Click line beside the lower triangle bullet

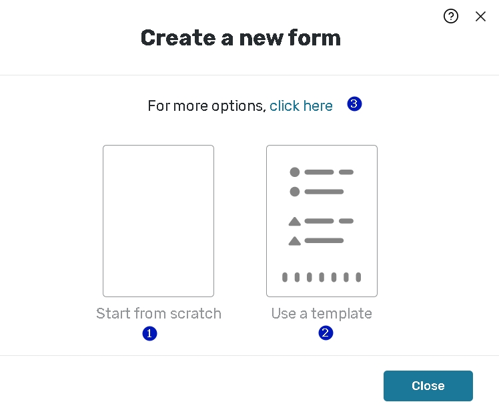click(x=324, y=241)
